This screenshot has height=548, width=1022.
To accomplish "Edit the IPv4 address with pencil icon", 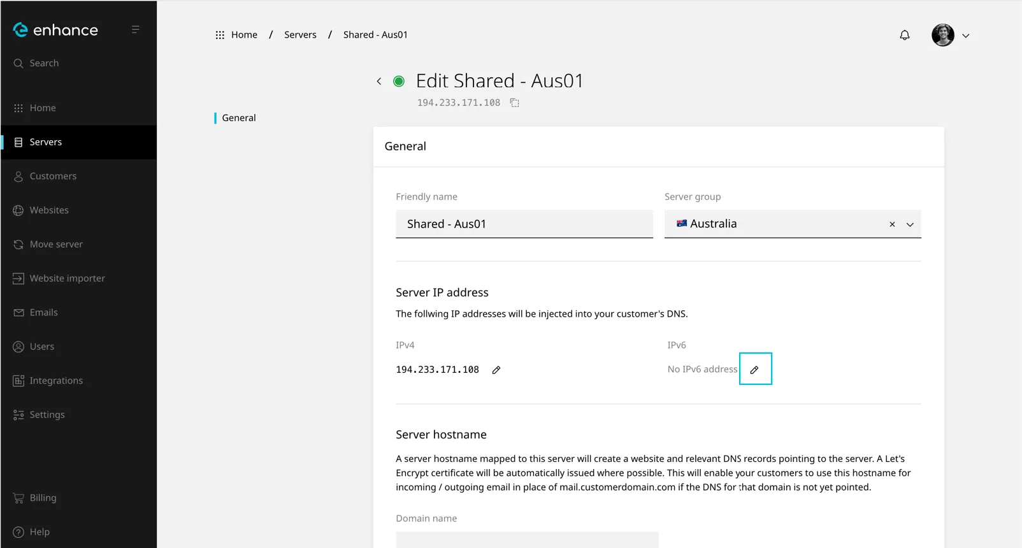I will pyautogui.click(x=496, y=370).
